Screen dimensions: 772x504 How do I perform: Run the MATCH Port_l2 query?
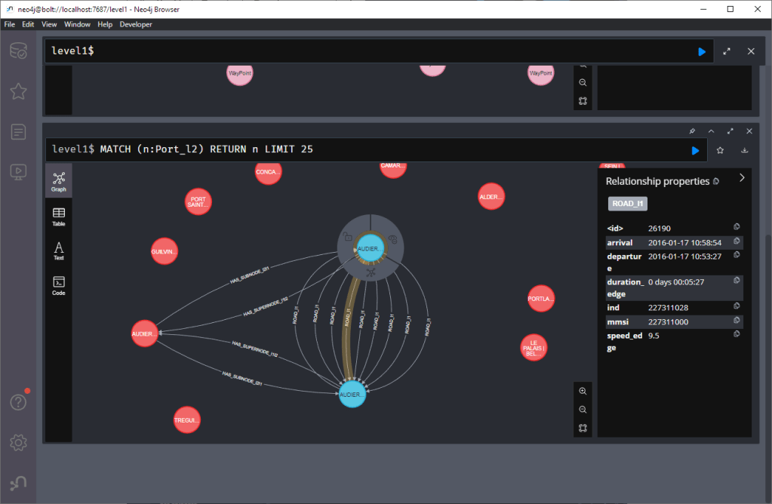pyautogui.click(x=695, y=150)
